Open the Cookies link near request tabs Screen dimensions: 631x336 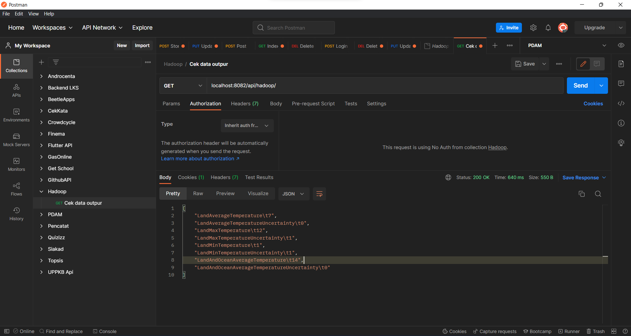(x=593, y=104)
